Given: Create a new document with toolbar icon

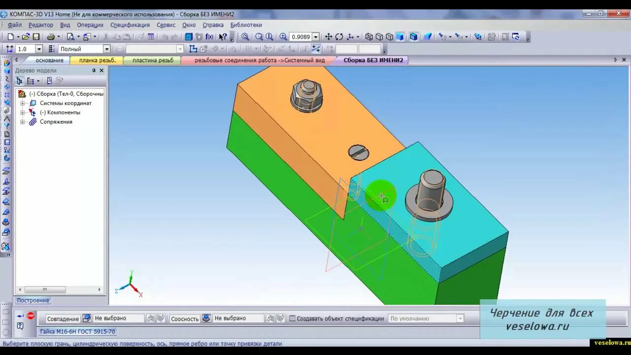Looking at the screenshot, I should tap(10, 36).
